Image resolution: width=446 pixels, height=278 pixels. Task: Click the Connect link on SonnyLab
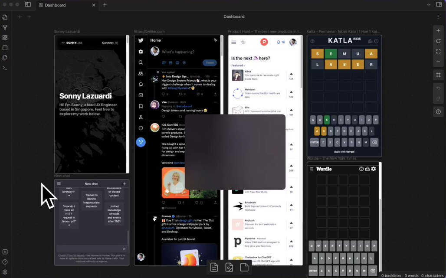coord(110,43)
